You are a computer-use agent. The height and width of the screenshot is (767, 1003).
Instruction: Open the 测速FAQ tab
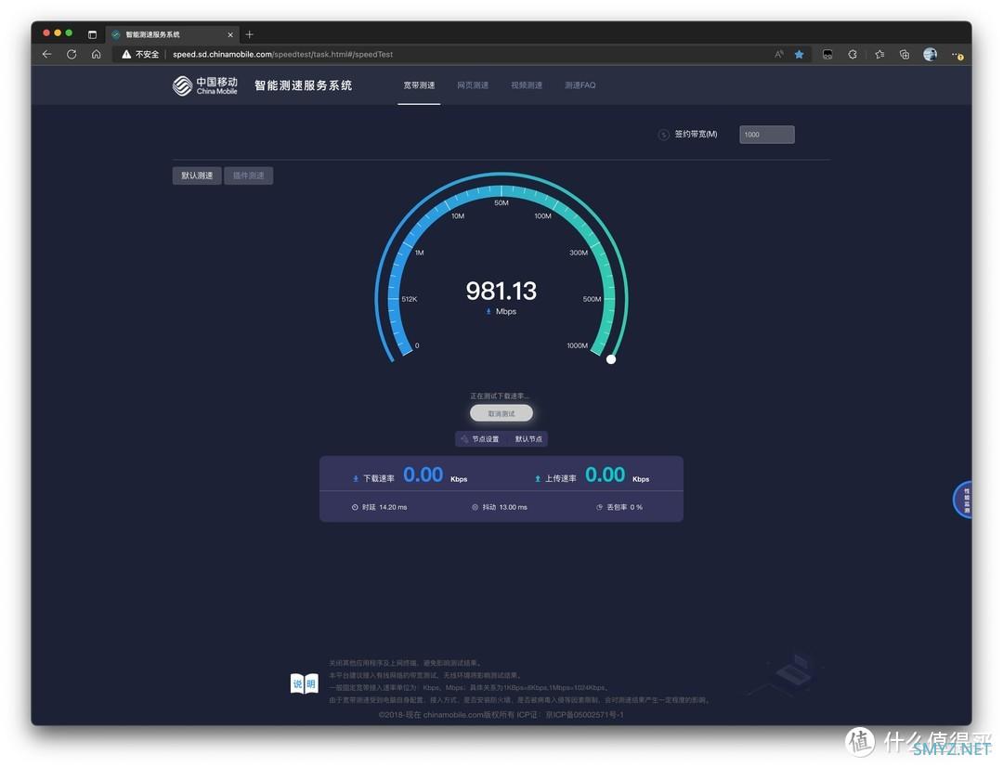point(580,85)
